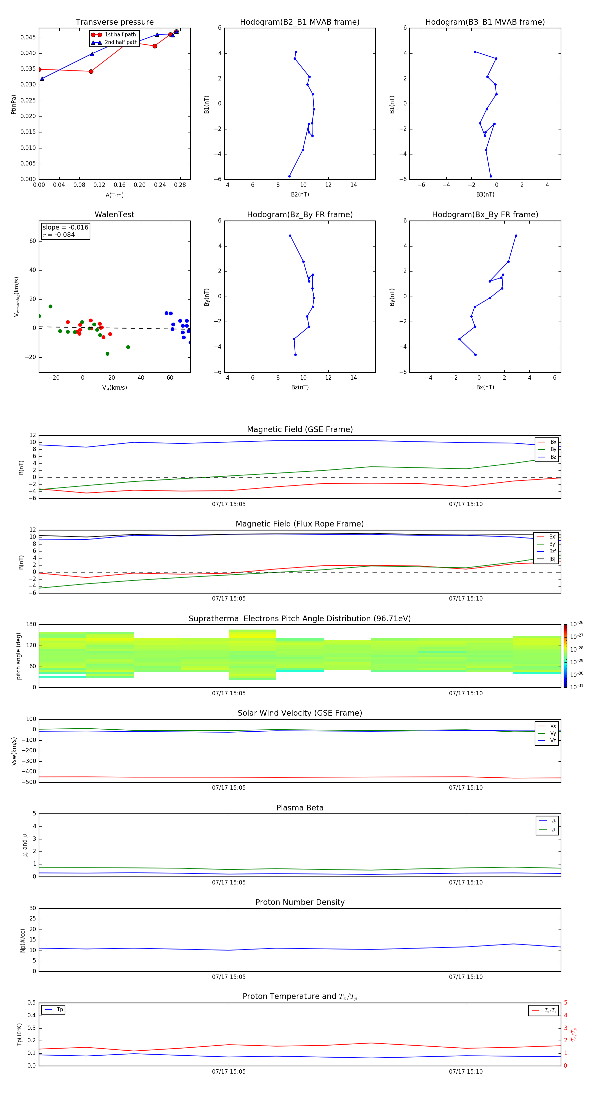Select the red "Te/Tp" legend entry
Image resolution: width=600 pixels, height=1101 pixels.
(x=544, y=1010)
